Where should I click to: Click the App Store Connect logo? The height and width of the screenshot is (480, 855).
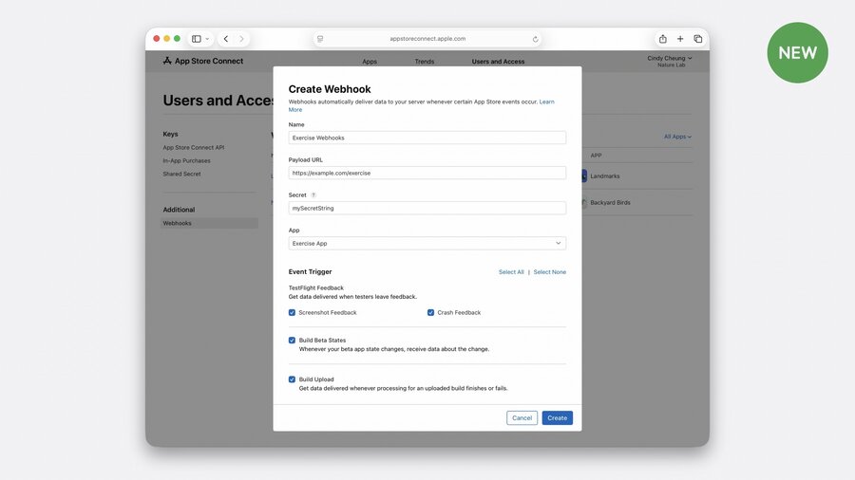click(203, 61)
